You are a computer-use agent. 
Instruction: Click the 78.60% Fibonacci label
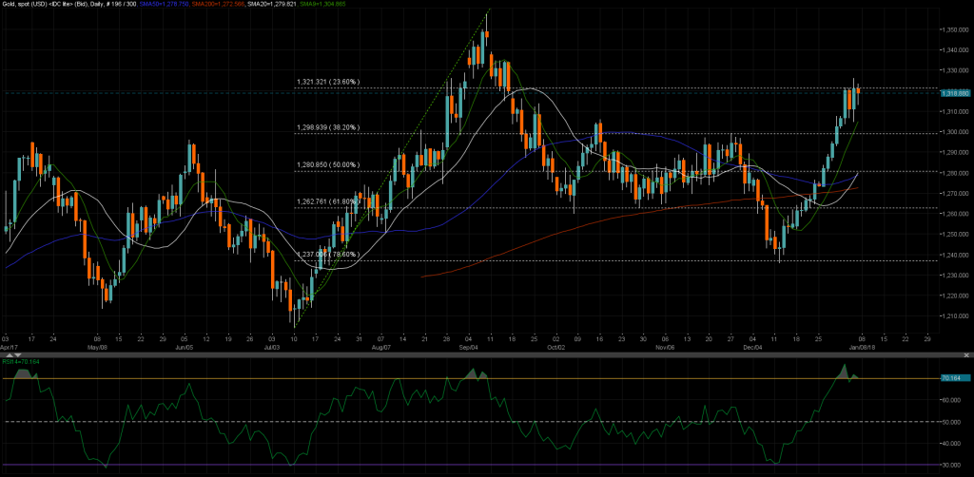(x=327, y=255)
